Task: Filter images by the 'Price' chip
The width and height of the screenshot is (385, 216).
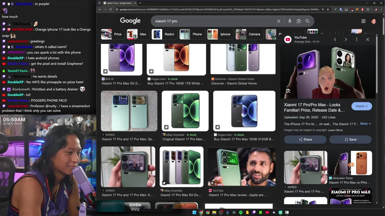Action: [x=112, y=34]
